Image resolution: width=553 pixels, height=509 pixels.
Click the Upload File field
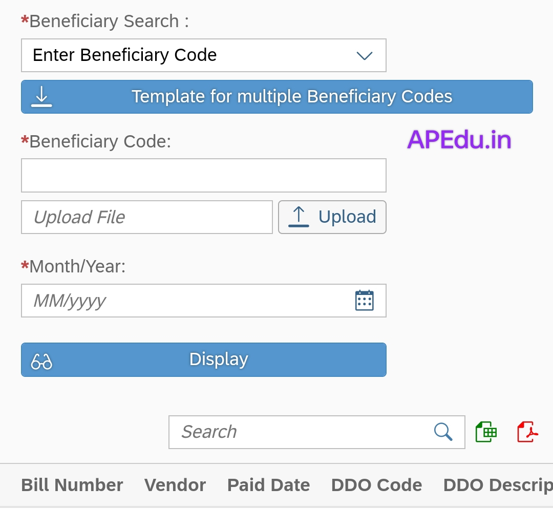(146, 217)
